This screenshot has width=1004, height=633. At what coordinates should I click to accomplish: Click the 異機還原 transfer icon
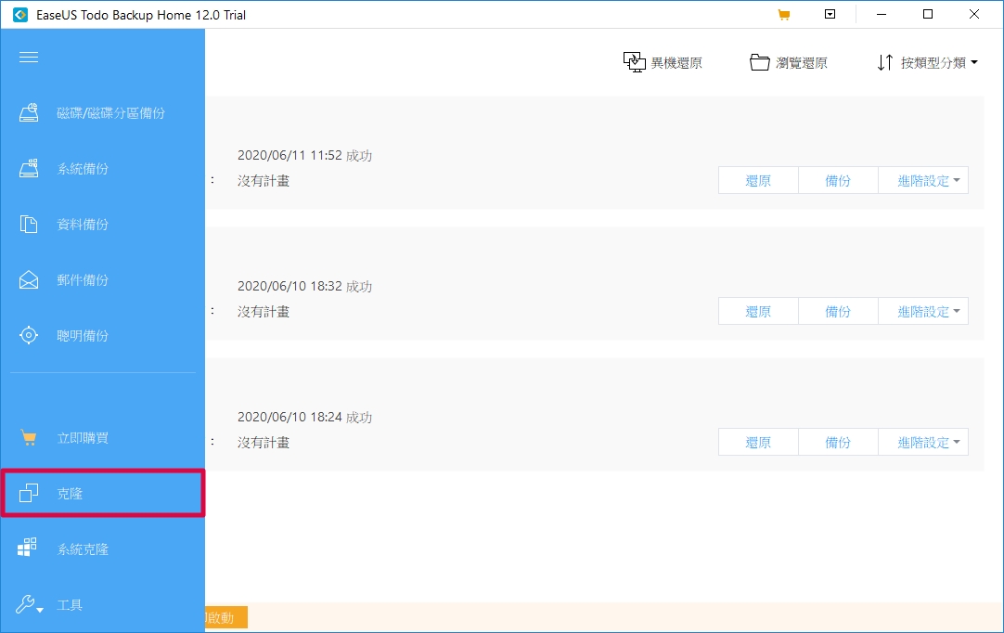[634, 62]
